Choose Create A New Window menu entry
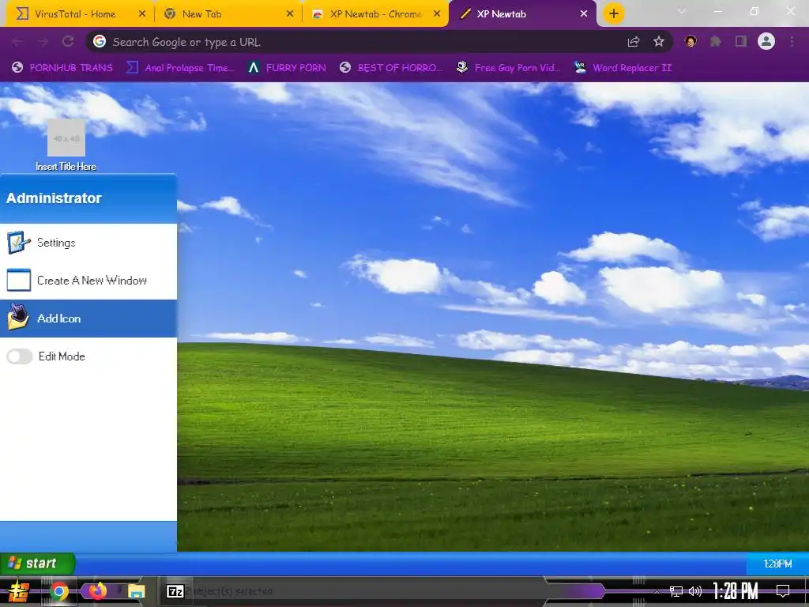This screenshot has width=809, height=607. pyautogui.click(x=88, y=281)
